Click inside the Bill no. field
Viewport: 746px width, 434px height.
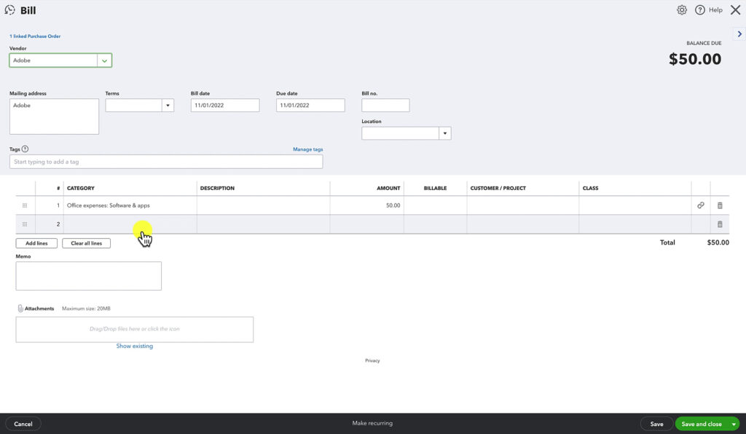pyautogui.click(x=385, y=105)
